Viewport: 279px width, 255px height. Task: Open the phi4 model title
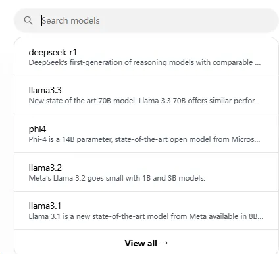[x=38, y=129]
